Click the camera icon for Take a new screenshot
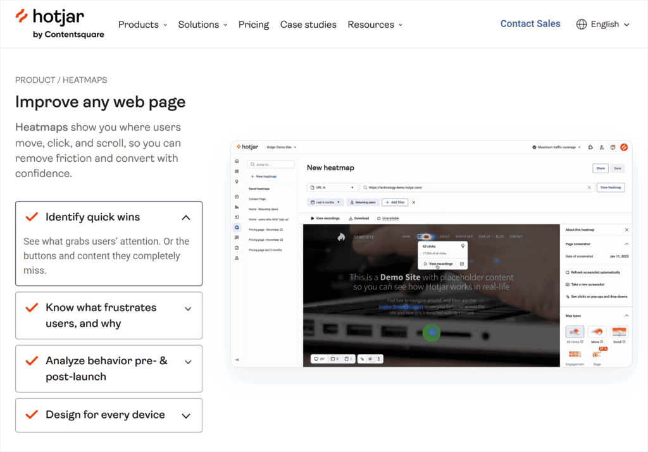The image size is (648, 452). [x=567, y=284]
